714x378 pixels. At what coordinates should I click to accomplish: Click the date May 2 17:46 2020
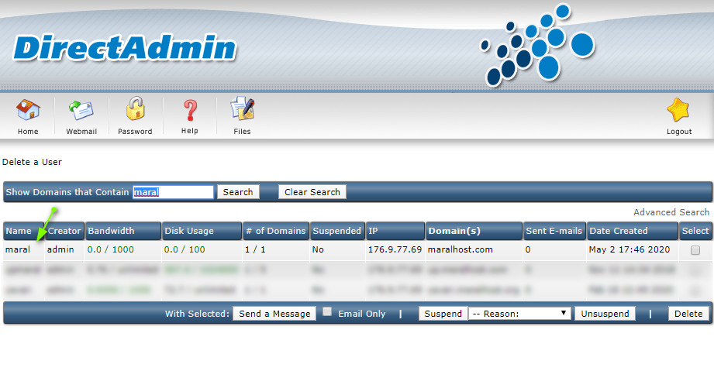click(x=629, y=249)
